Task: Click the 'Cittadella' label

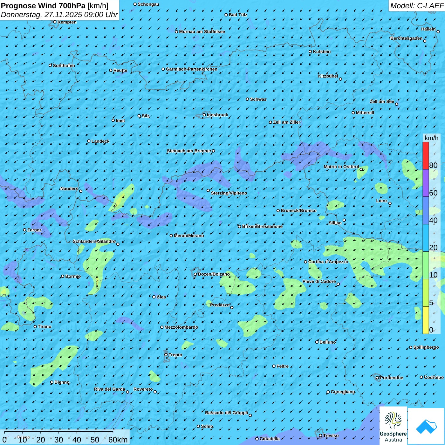Action: 270,439
